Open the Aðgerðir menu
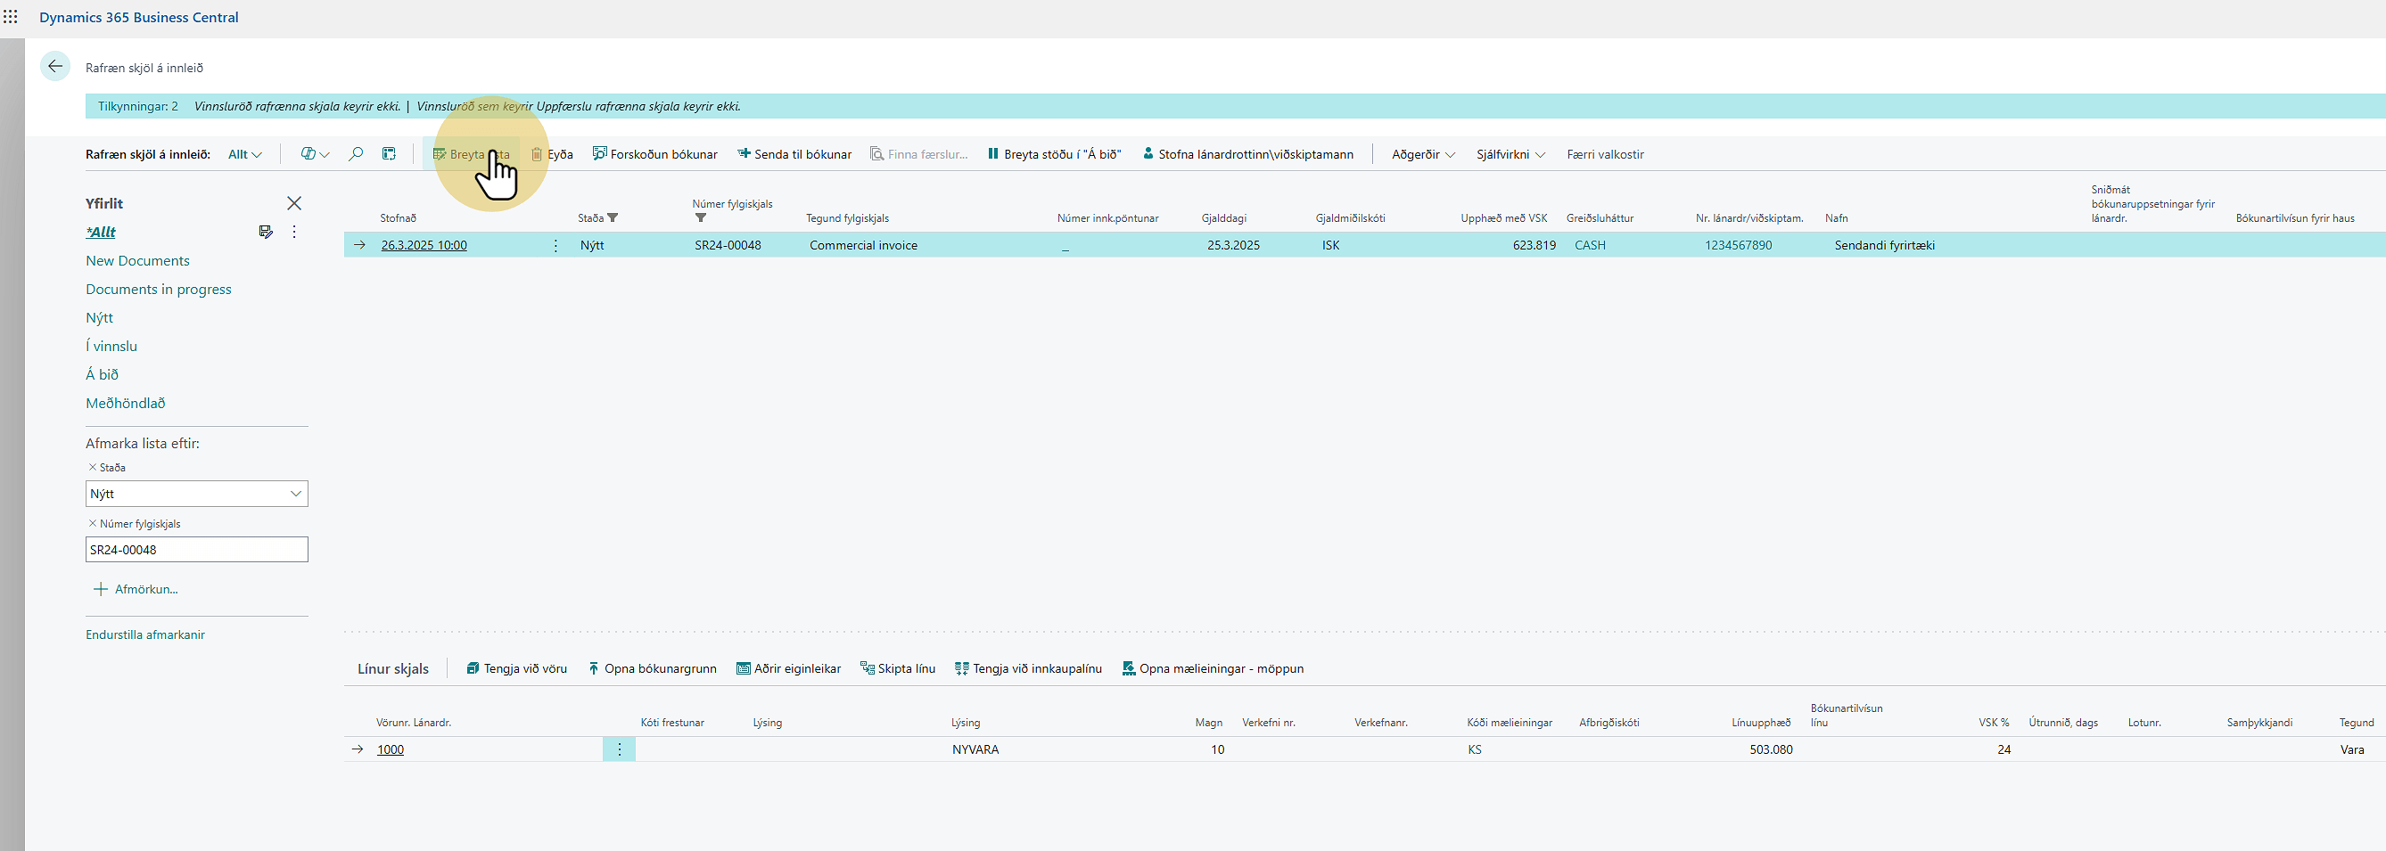 pyautogui.click(x=1423, y=155)
